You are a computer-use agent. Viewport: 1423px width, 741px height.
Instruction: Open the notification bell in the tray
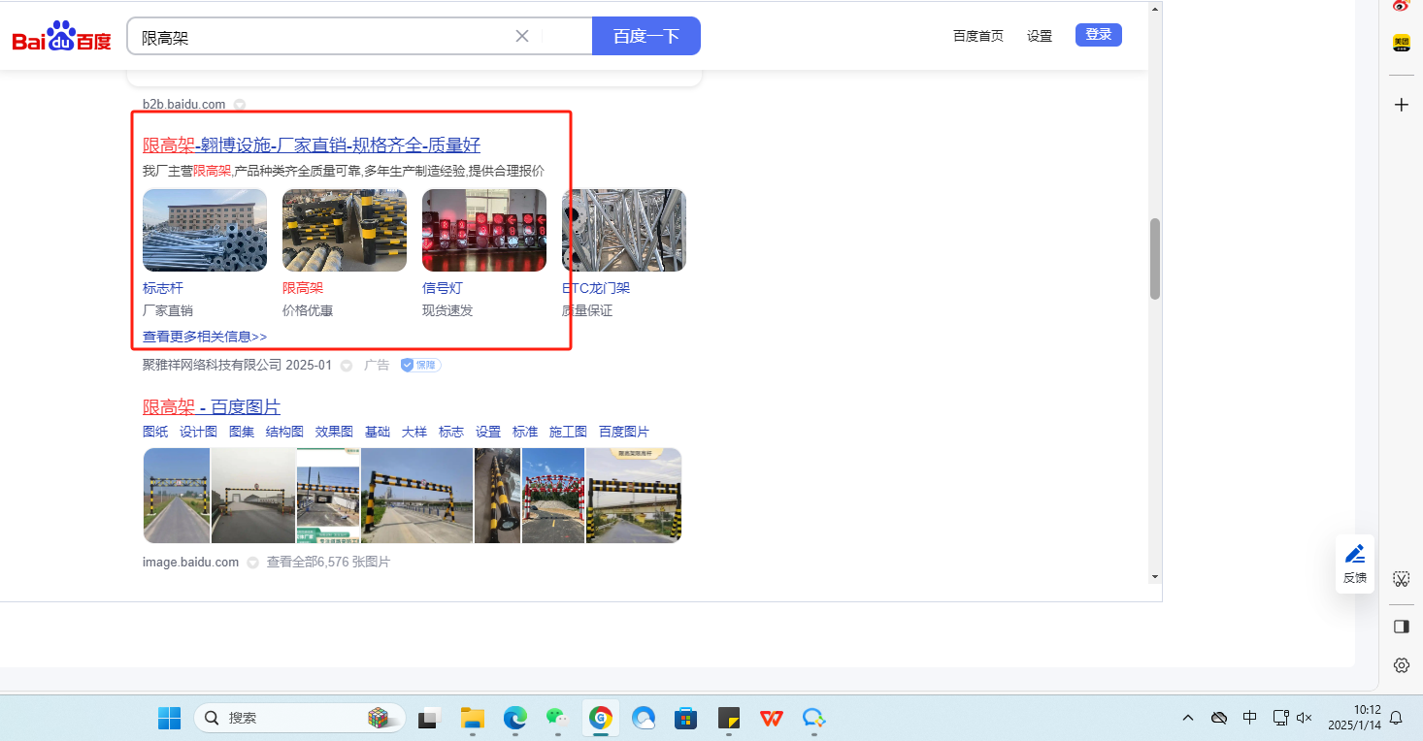pyautogui.click(x=1396, y=718)
